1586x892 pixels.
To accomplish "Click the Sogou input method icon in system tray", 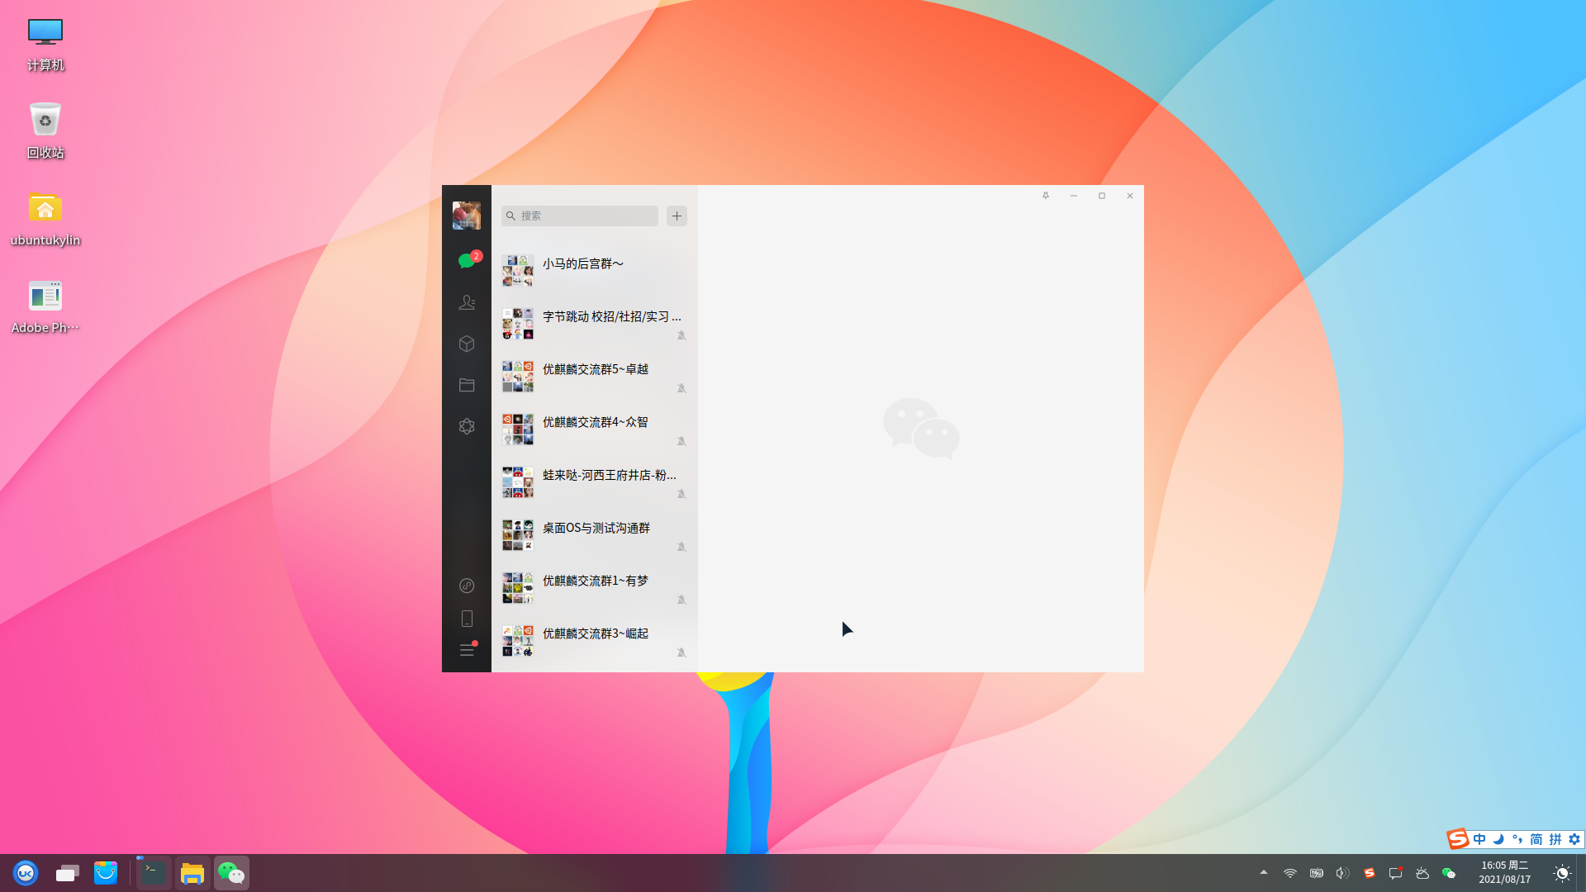I will 1370,872.
